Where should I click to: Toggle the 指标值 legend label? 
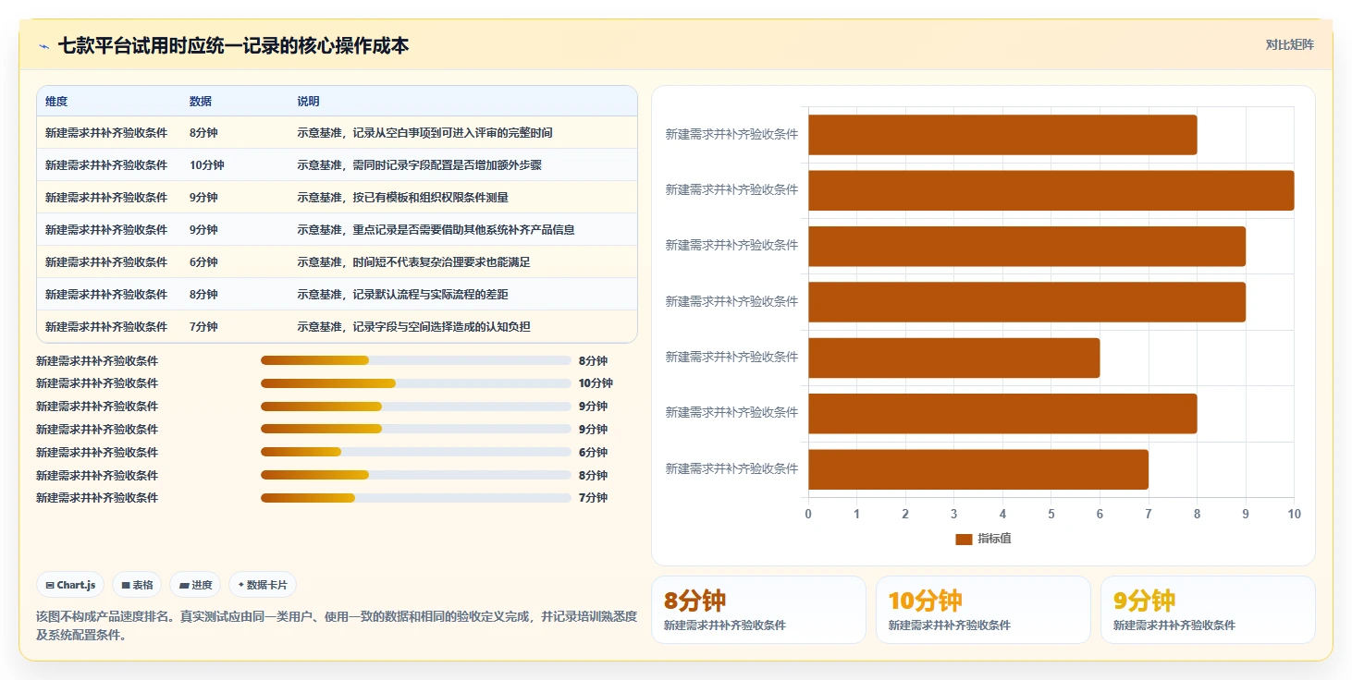[x=994, y=539]
